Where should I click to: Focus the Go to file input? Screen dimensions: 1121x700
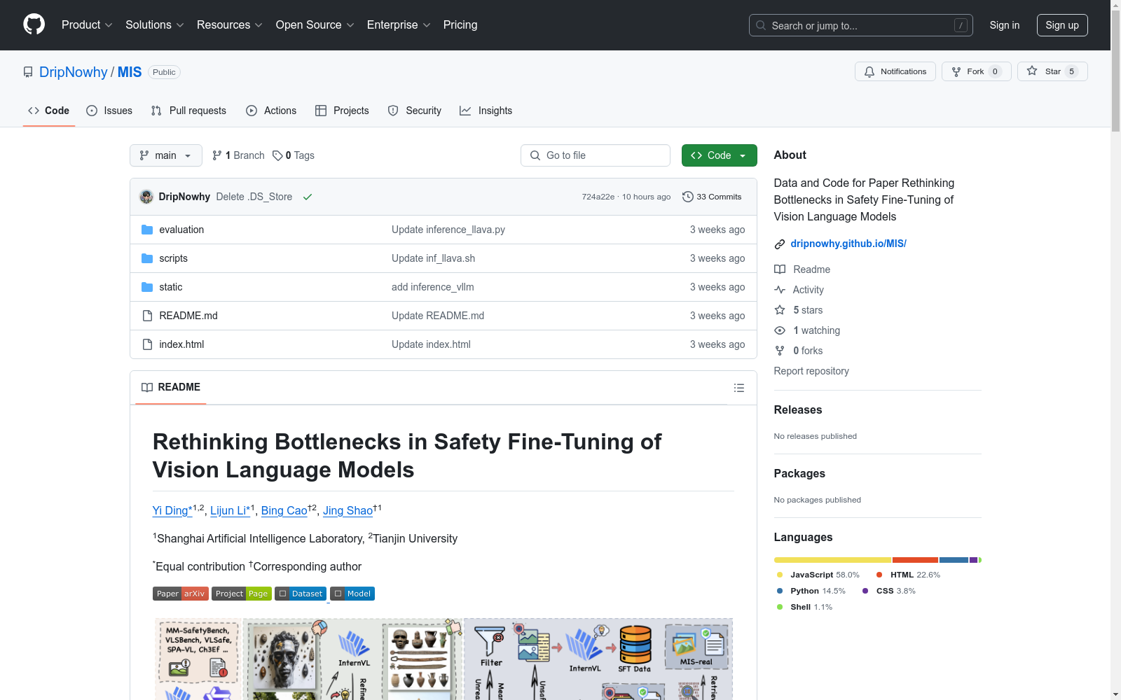[x=596, y=155]
